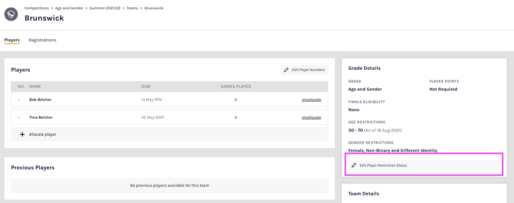Click the shield logo icon beside Brunswick
This screenshot has height=203, width=514.
coord(11,14)
